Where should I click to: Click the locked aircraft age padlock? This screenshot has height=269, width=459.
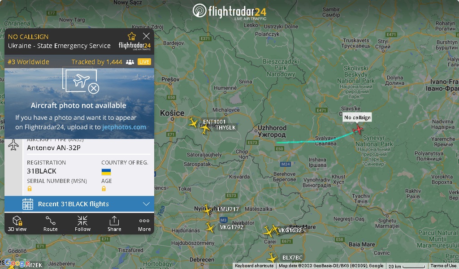tap(104, 189)
